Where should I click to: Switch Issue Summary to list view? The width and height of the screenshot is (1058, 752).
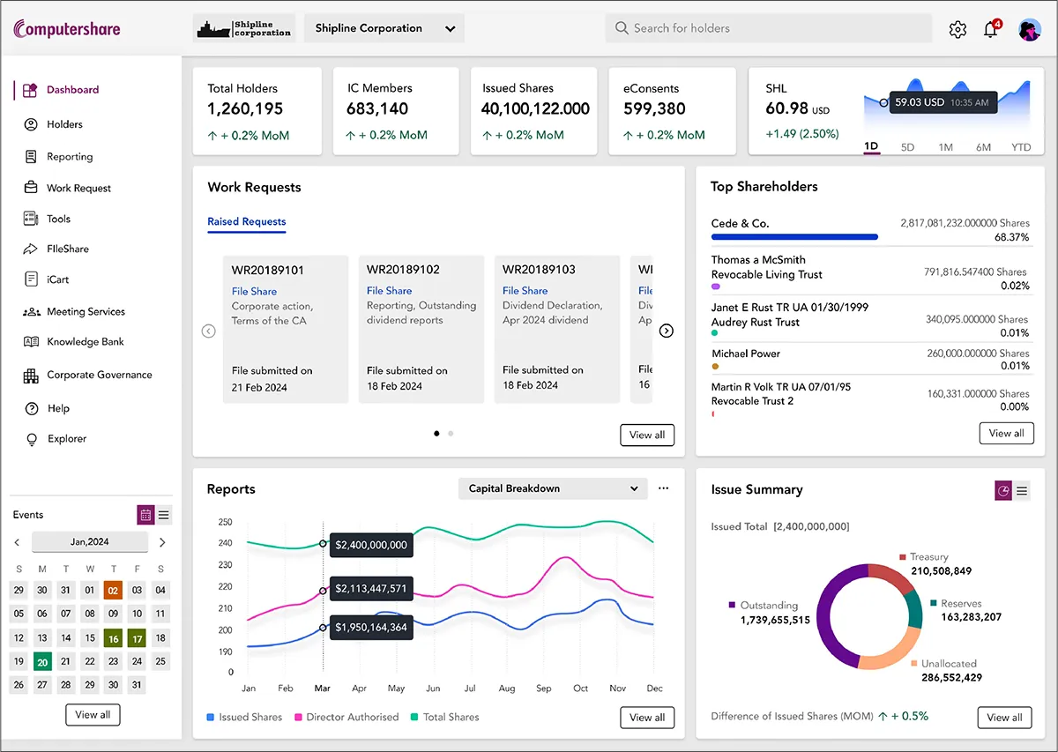[1023, 490]
